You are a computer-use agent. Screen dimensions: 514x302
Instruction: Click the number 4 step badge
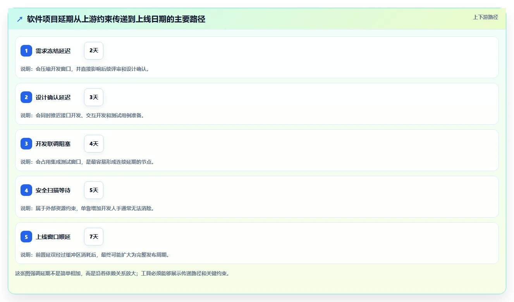coord(26,190)
